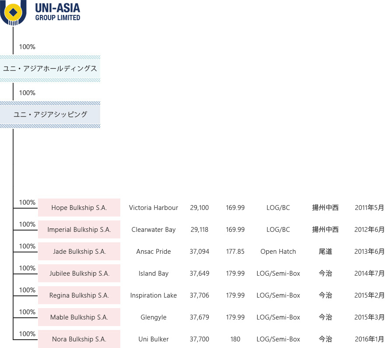The width and height of the screenshot is (385, 348).
Task: Click 169.99 in Clearwater Bay row
Action: [x=235, y=230]
